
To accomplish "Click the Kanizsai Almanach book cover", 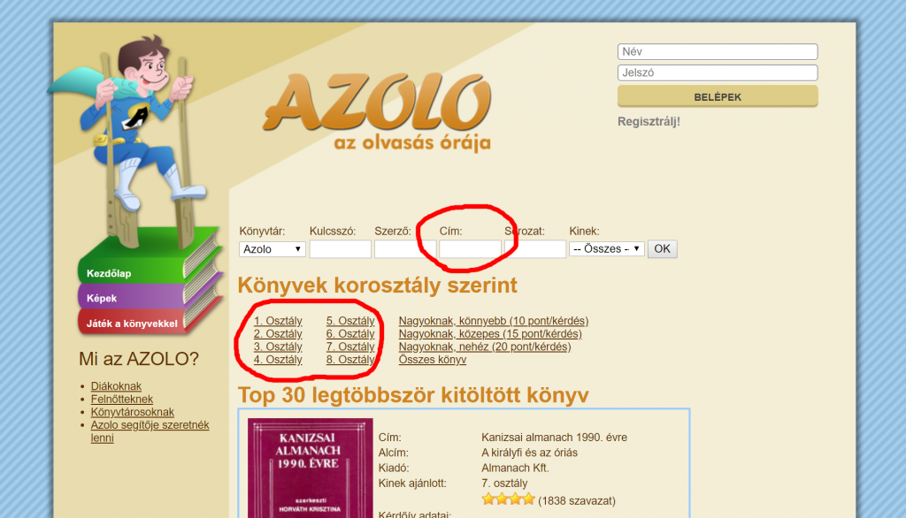I will pos(311,468).
